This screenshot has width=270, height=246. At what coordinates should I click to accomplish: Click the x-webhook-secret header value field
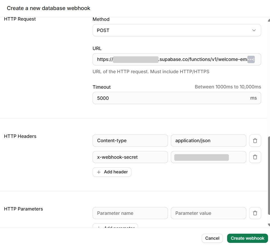[x=208, y=157]
